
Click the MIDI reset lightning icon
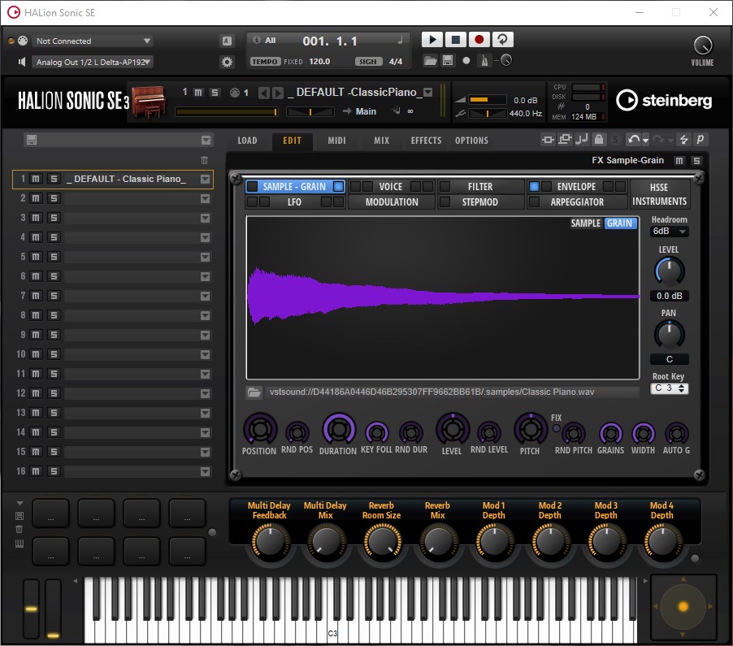(684, 139)
